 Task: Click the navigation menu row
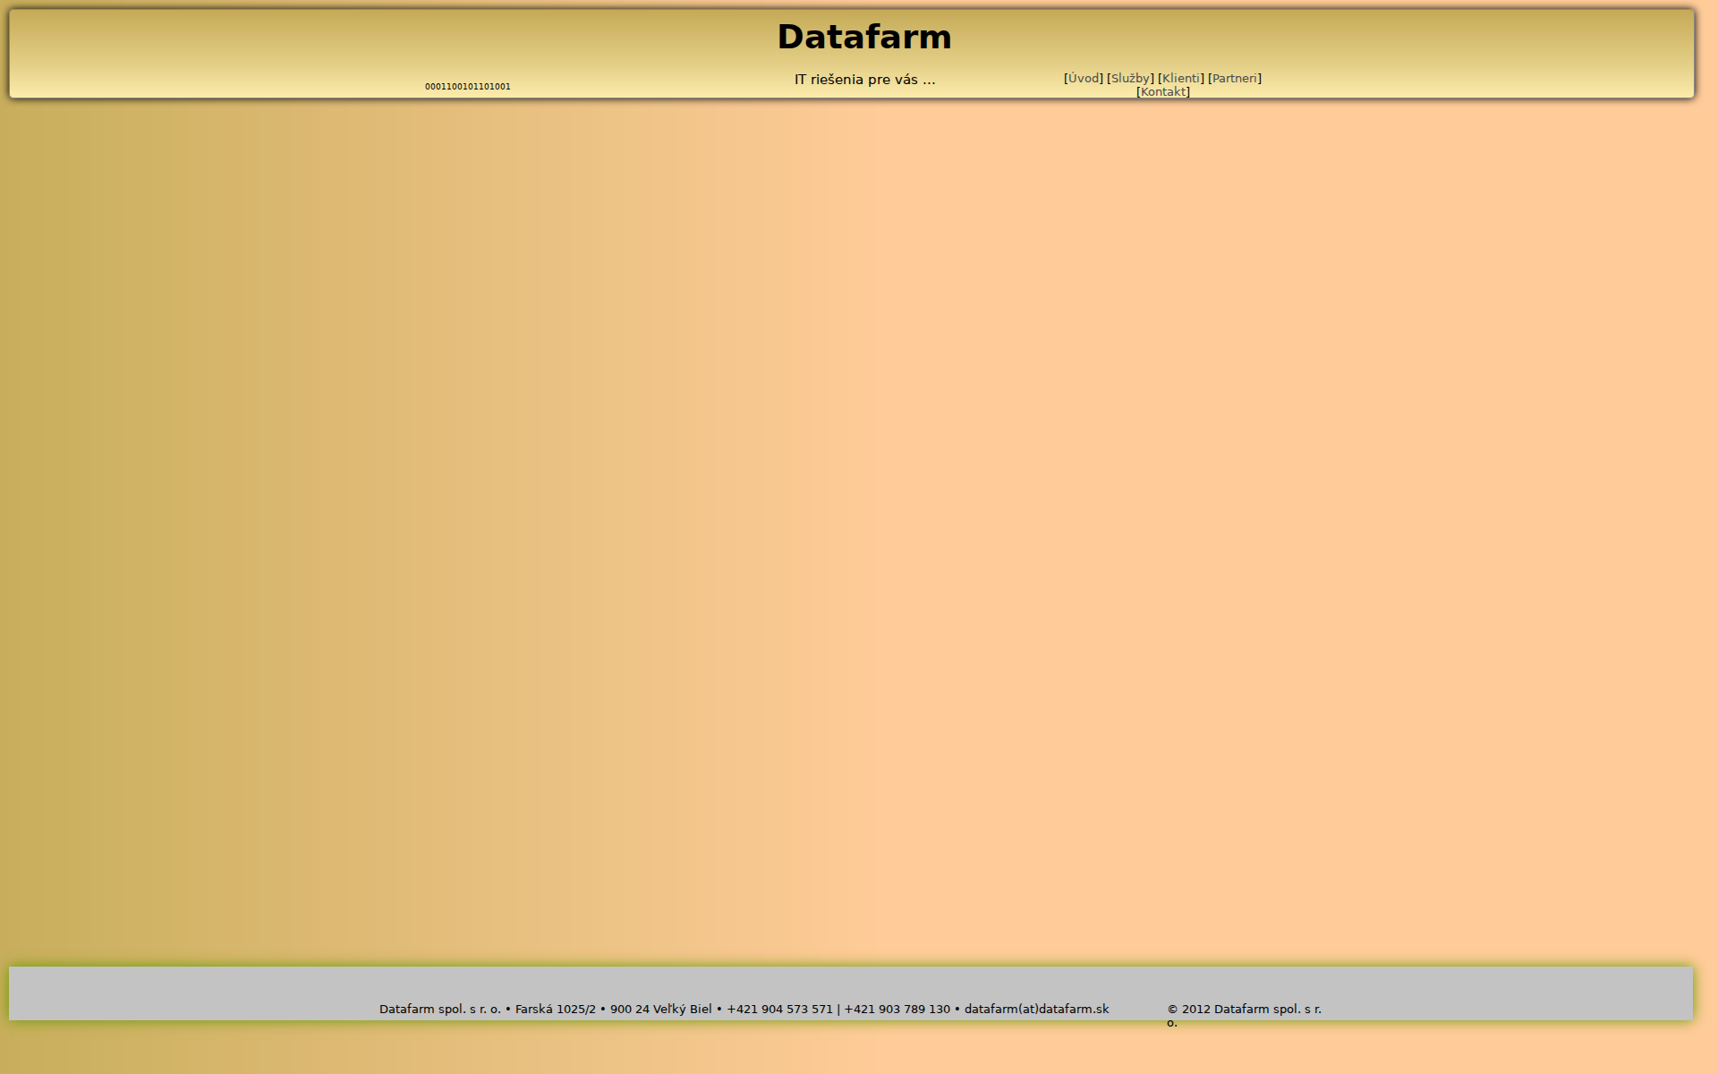coord(1163,84)
